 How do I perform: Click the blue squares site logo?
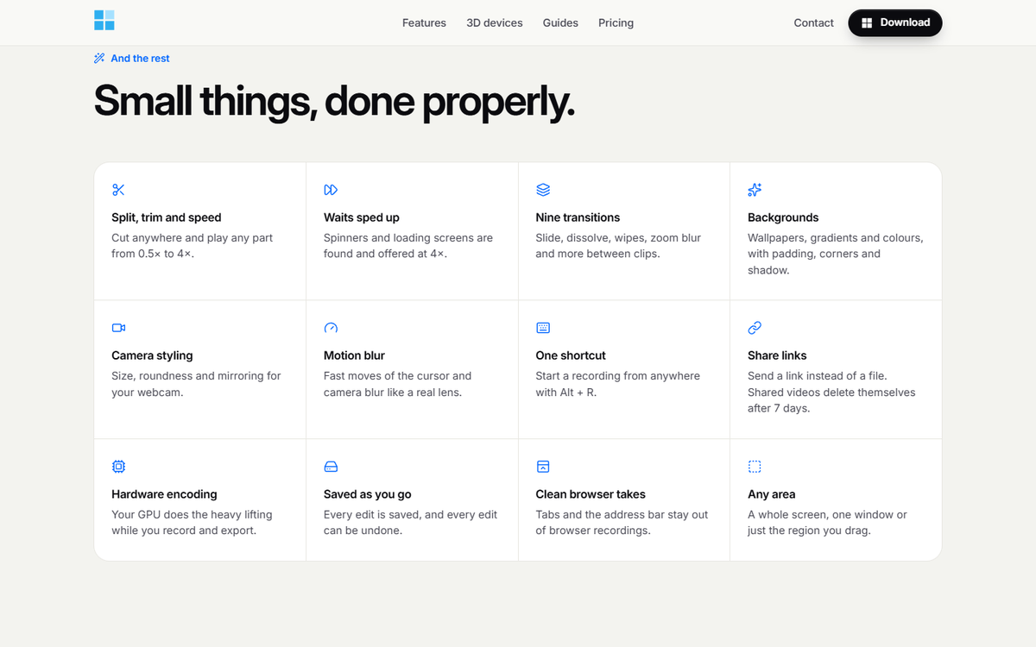[104, 21]
